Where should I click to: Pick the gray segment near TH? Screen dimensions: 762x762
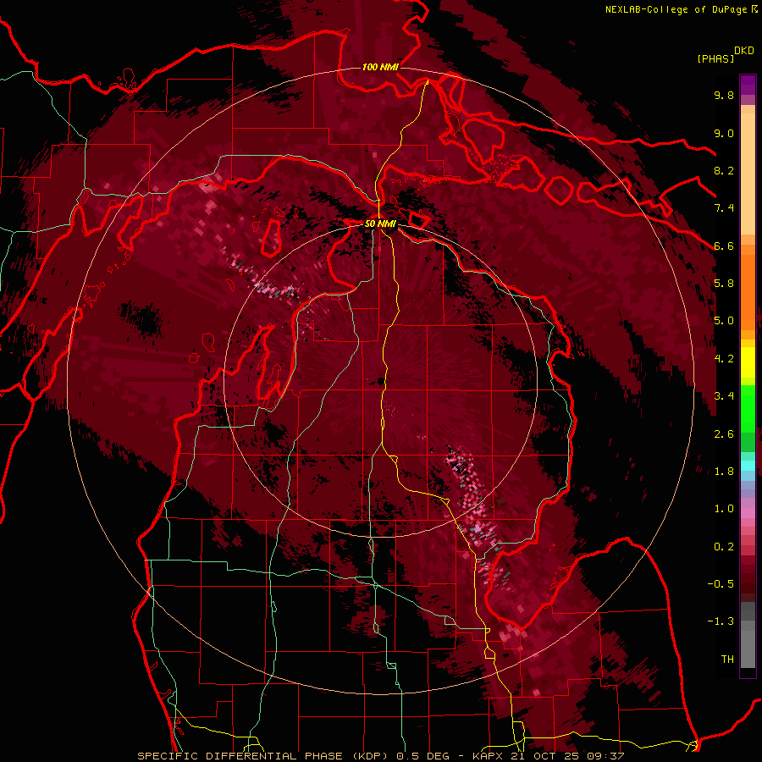pyautogui.click(x=748, y=644)
